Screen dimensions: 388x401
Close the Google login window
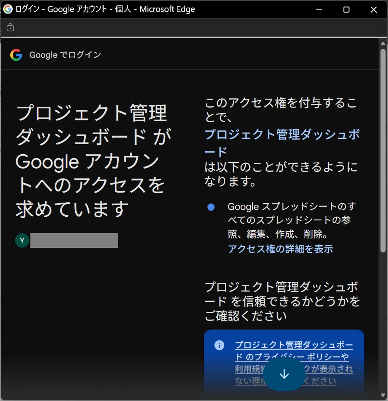point(374,9)
